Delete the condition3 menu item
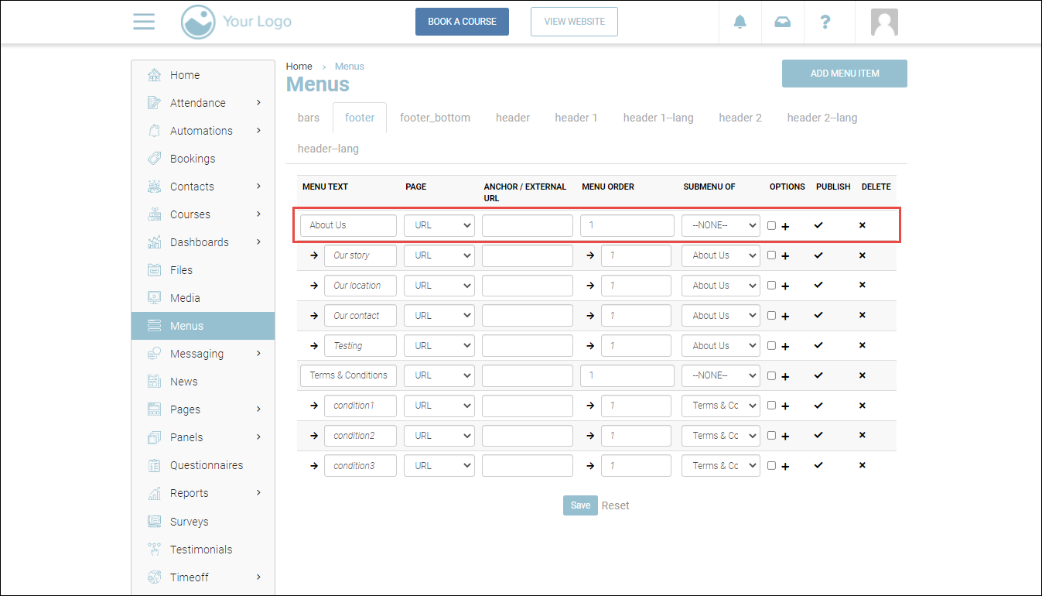 (x=863, y=466)
